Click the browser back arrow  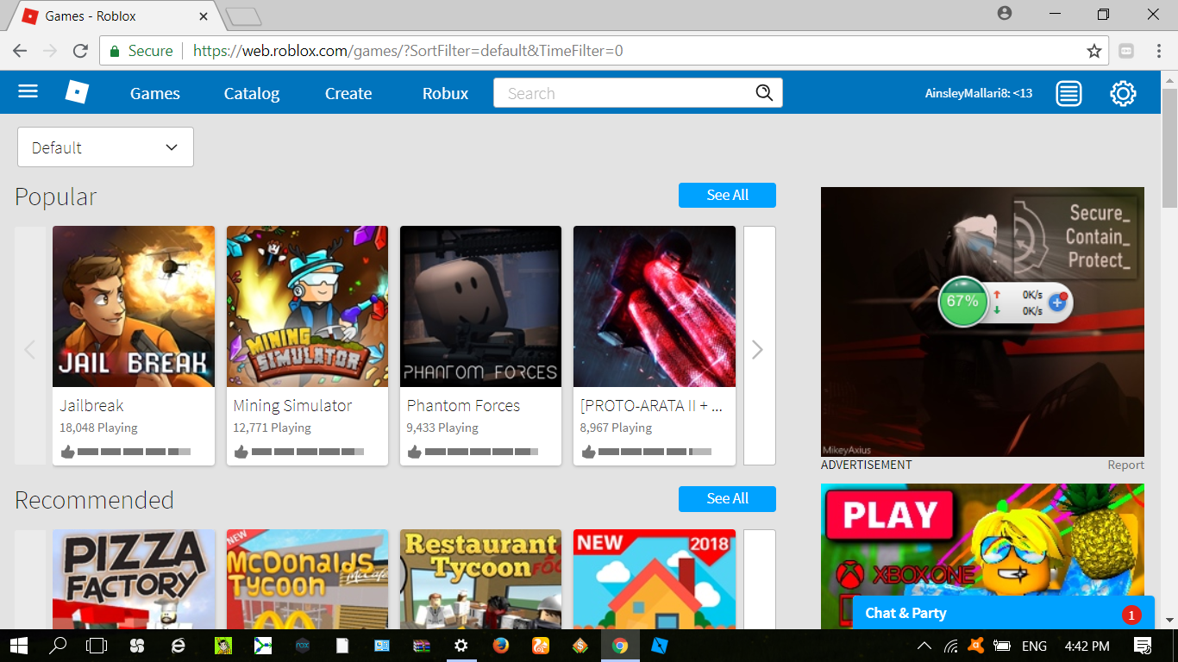20,51
